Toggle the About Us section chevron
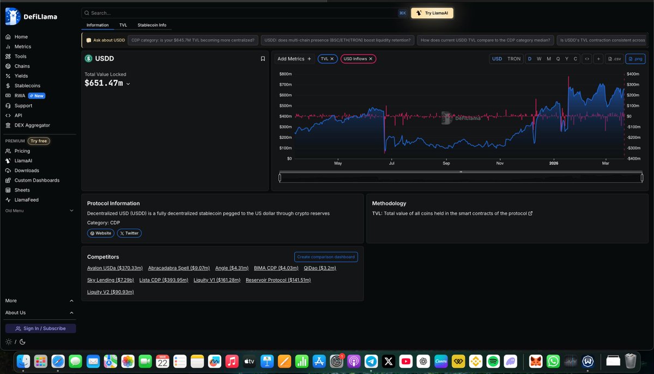The height and width of the screenshot is (374, 654). click(x=71, y=312)
